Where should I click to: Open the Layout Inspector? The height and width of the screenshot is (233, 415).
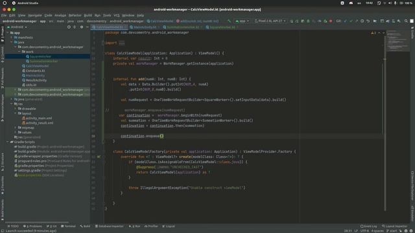point(395,226)
